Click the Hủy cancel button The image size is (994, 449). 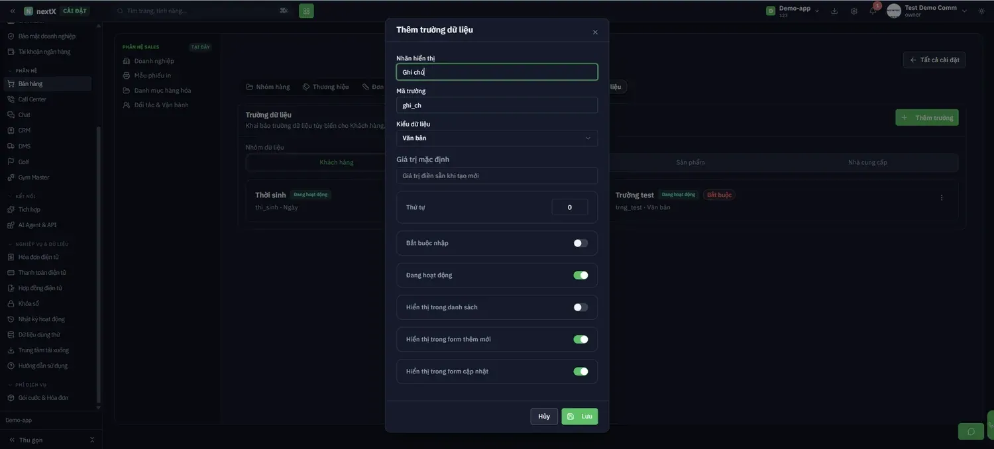click(x=544, y=417)
